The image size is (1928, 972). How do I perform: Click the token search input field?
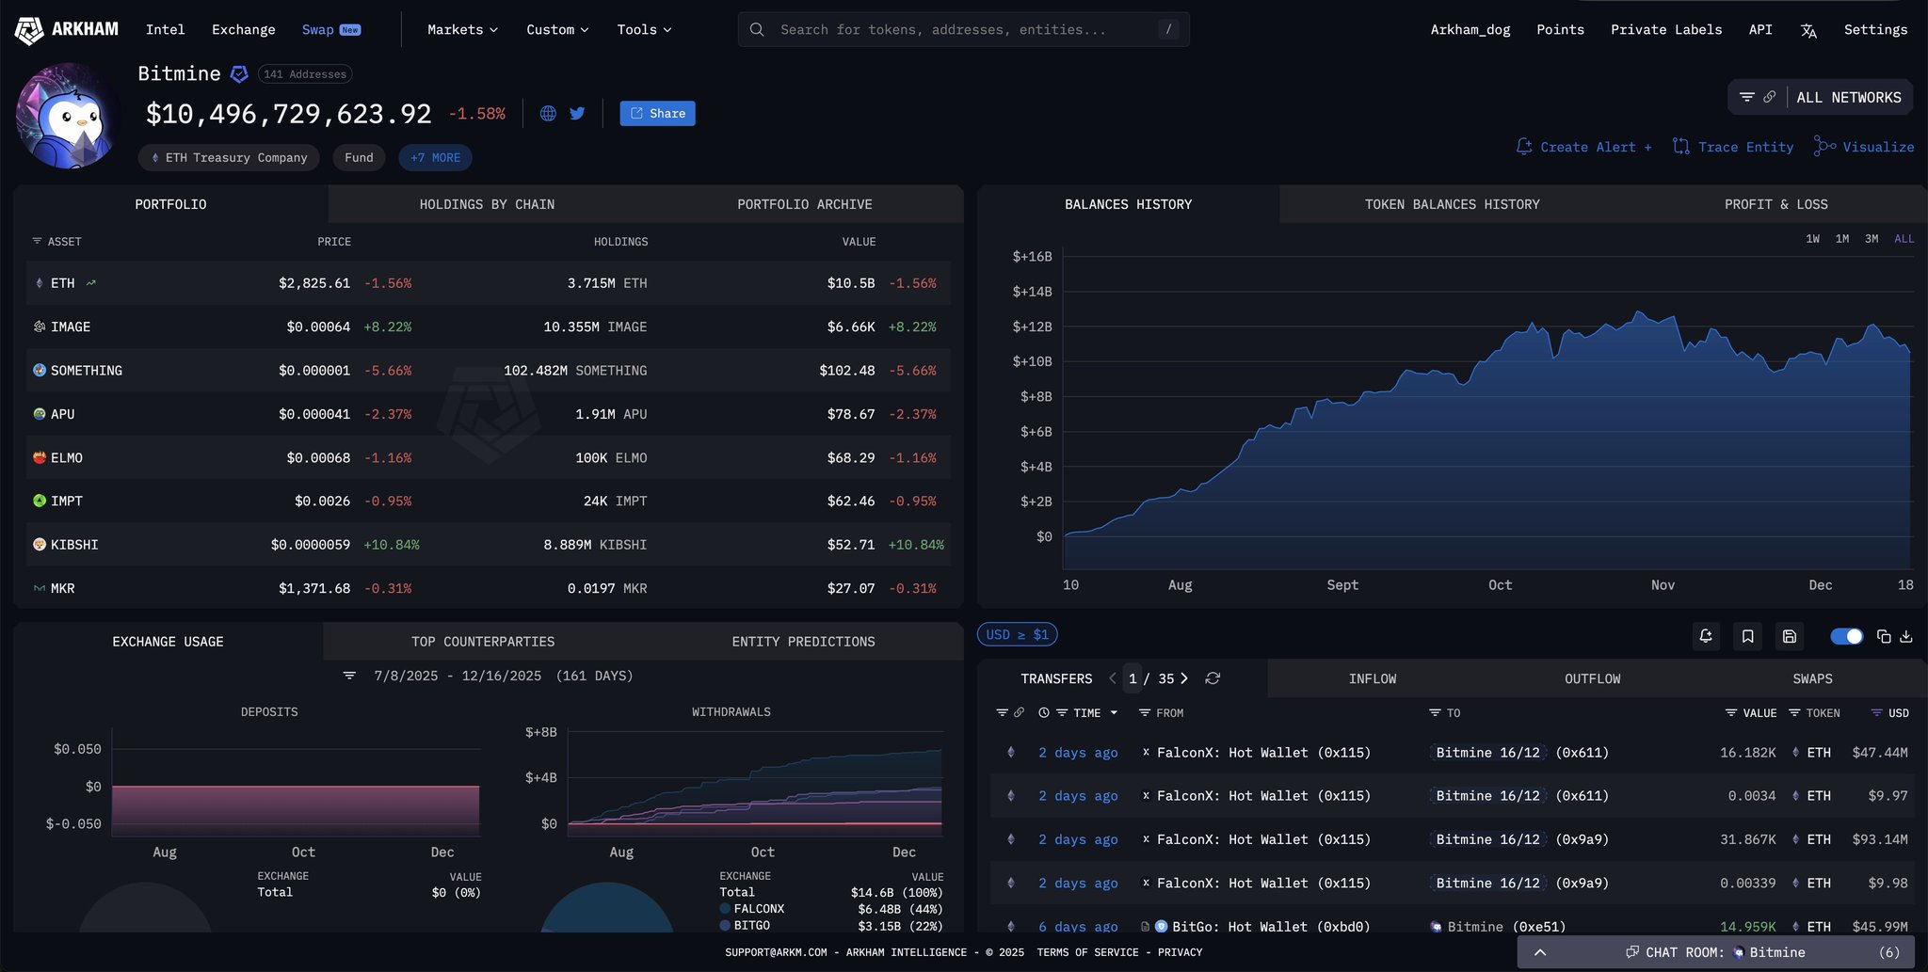(x=960, y=30)
